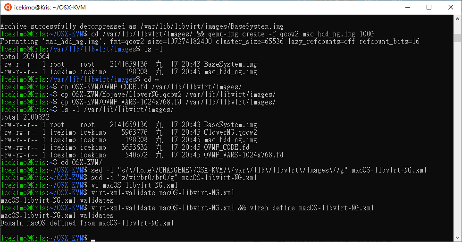This screenshot has width=462, height=242.
Task: Click CloverNG.qcow2 in the file listing
Action: (x=230, y=132)
